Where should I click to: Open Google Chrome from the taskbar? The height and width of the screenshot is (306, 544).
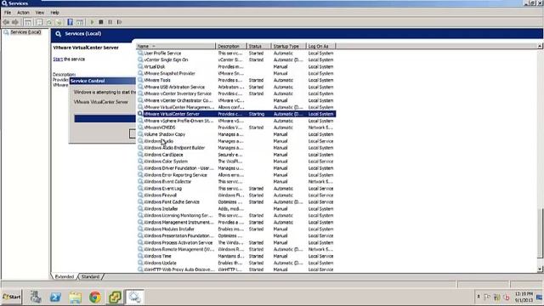tap(95, 297)
